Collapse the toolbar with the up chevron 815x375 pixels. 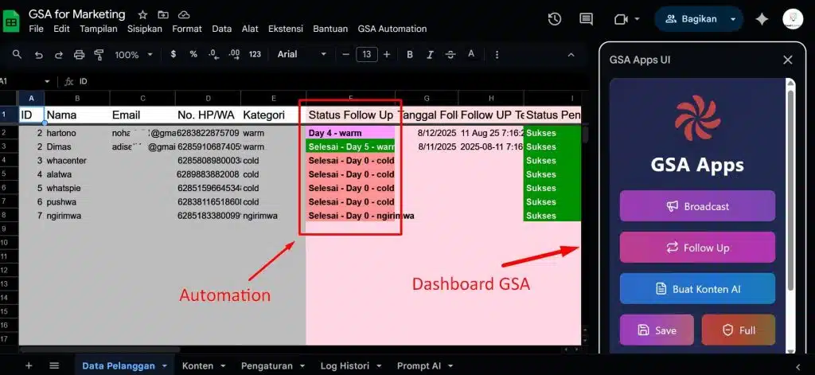coord(571,55)
